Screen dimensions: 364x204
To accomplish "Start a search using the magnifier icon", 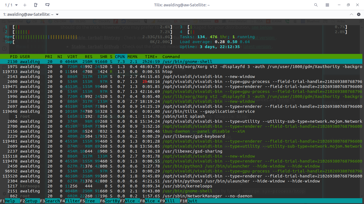I will 316,5.
